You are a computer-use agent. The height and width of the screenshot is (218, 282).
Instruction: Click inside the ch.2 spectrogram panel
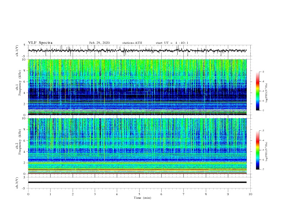pyautogui.click(x=137, y=146)
